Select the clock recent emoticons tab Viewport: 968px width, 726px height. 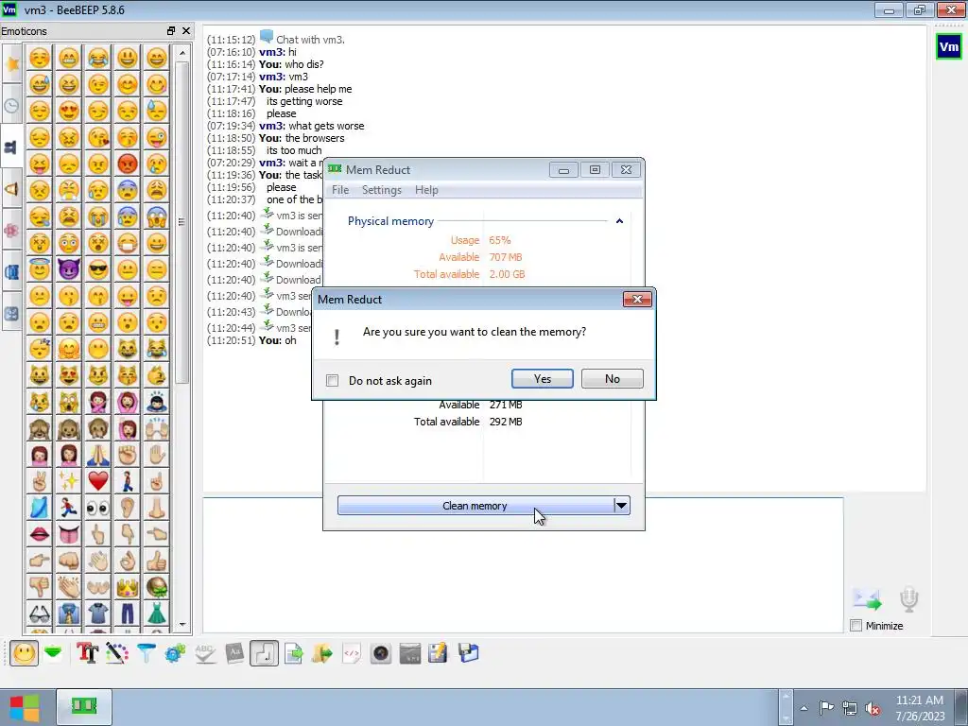coord(11,106)
